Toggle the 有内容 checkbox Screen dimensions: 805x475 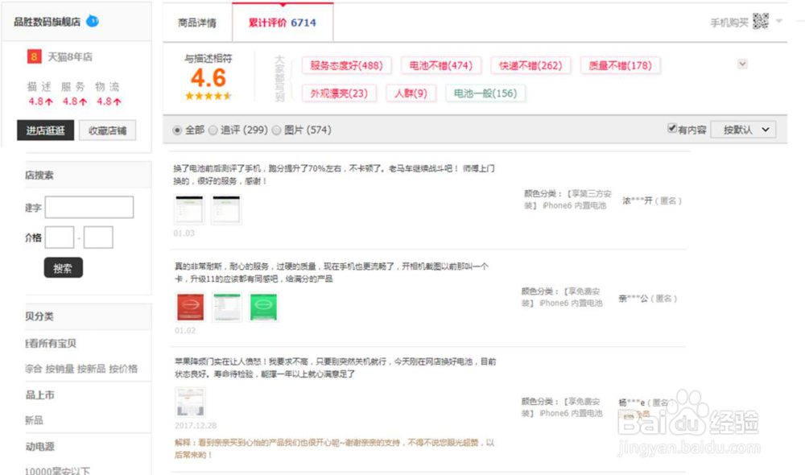click(671, 128)
